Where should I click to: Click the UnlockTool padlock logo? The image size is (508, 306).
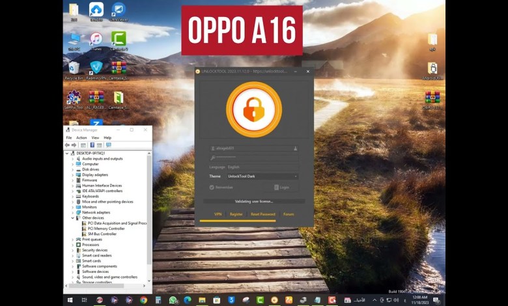[253, 109]
